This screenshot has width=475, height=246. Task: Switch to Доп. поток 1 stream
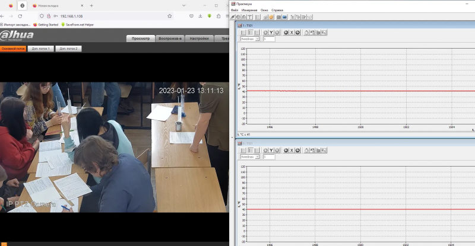40,49
